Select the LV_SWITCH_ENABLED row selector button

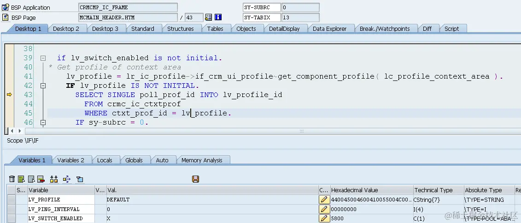(x=12, y=218)
